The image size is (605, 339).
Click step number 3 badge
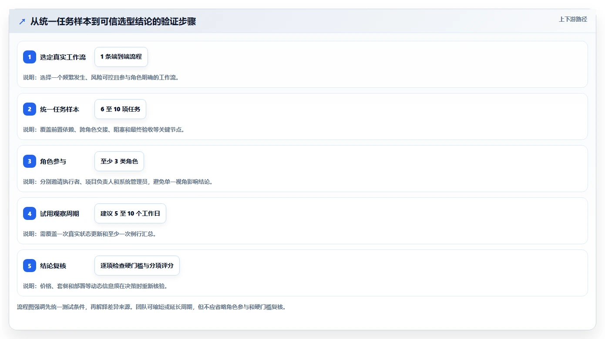(x=30, y=161)
